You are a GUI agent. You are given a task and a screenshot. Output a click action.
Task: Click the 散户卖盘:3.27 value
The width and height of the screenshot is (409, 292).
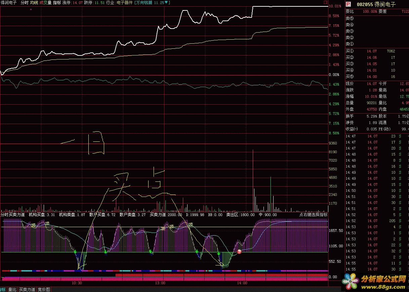(x=133, y=214)
